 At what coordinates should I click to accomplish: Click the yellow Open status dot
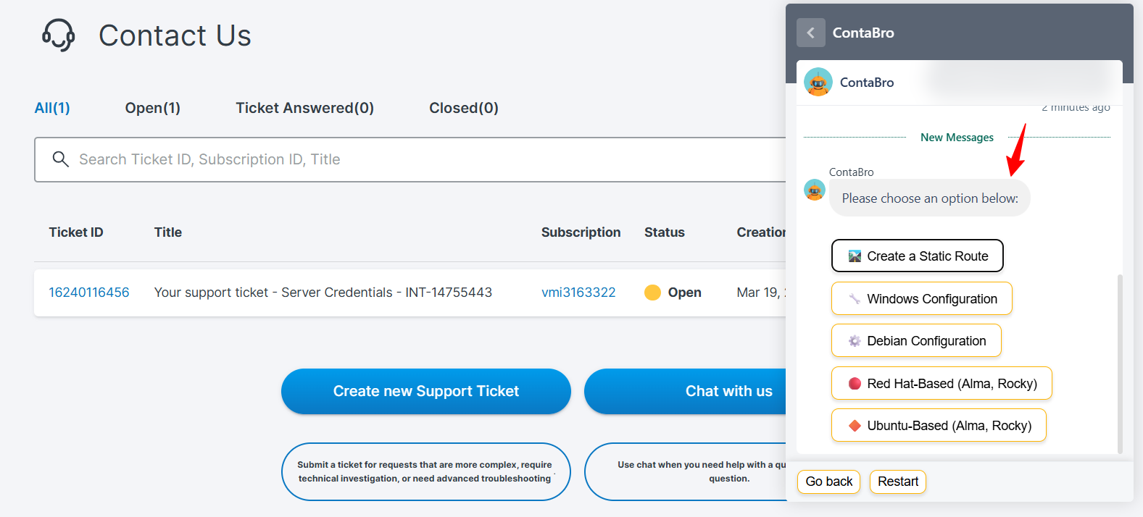click(652, 293)
